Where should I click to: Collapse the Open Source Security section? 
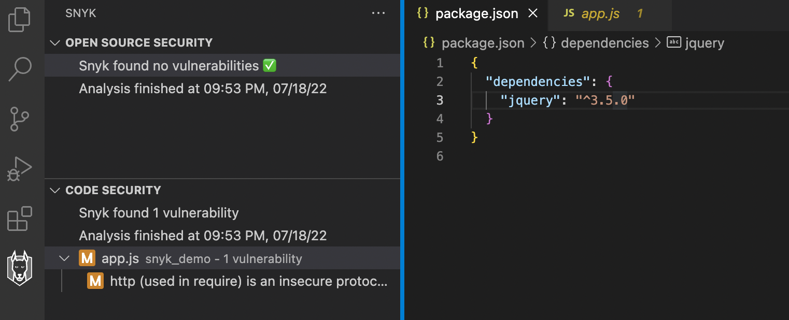coord(55,43)
